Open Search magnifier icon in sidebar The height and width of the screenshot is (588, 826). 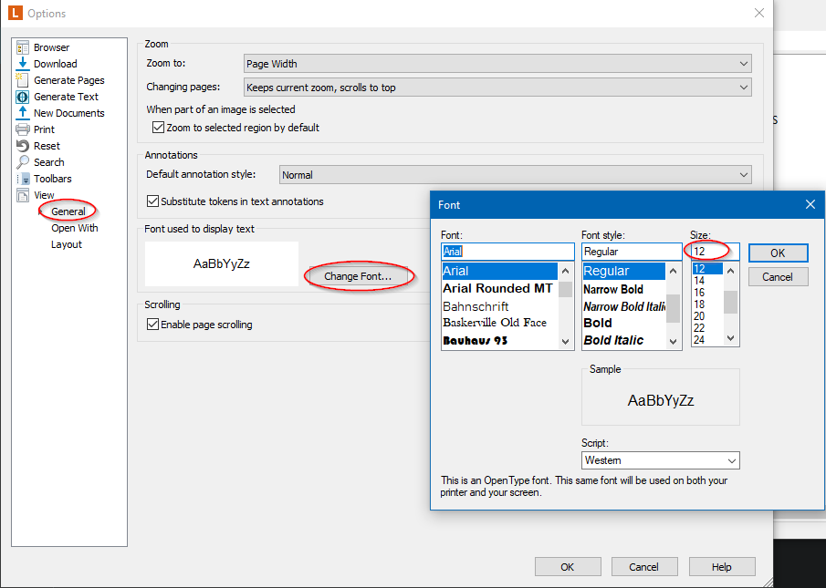[23, 162]
